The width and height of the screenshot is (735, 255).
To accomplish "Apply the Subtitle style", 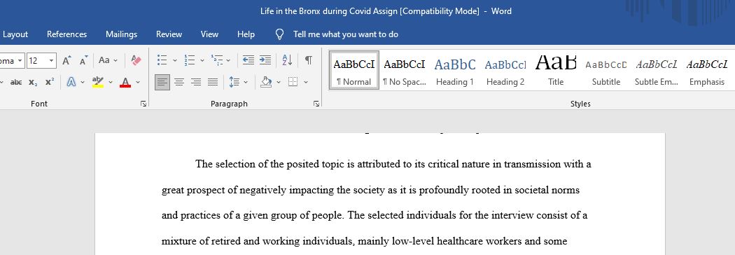I will 606,70.
